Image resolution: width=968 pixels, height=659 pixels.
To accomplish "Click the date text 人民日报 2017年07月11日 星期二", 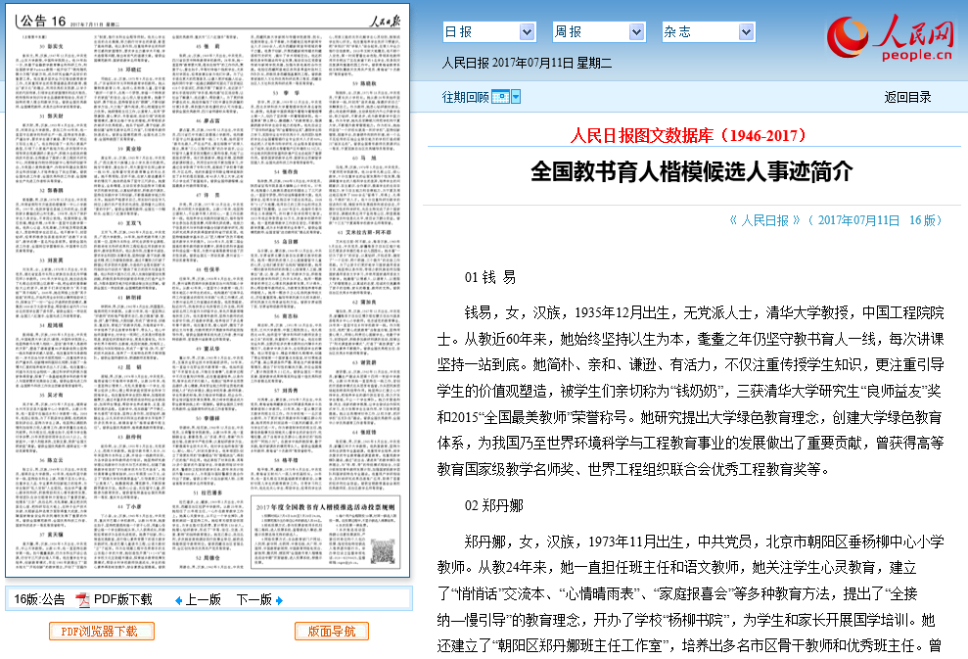I will click(527, 63).
